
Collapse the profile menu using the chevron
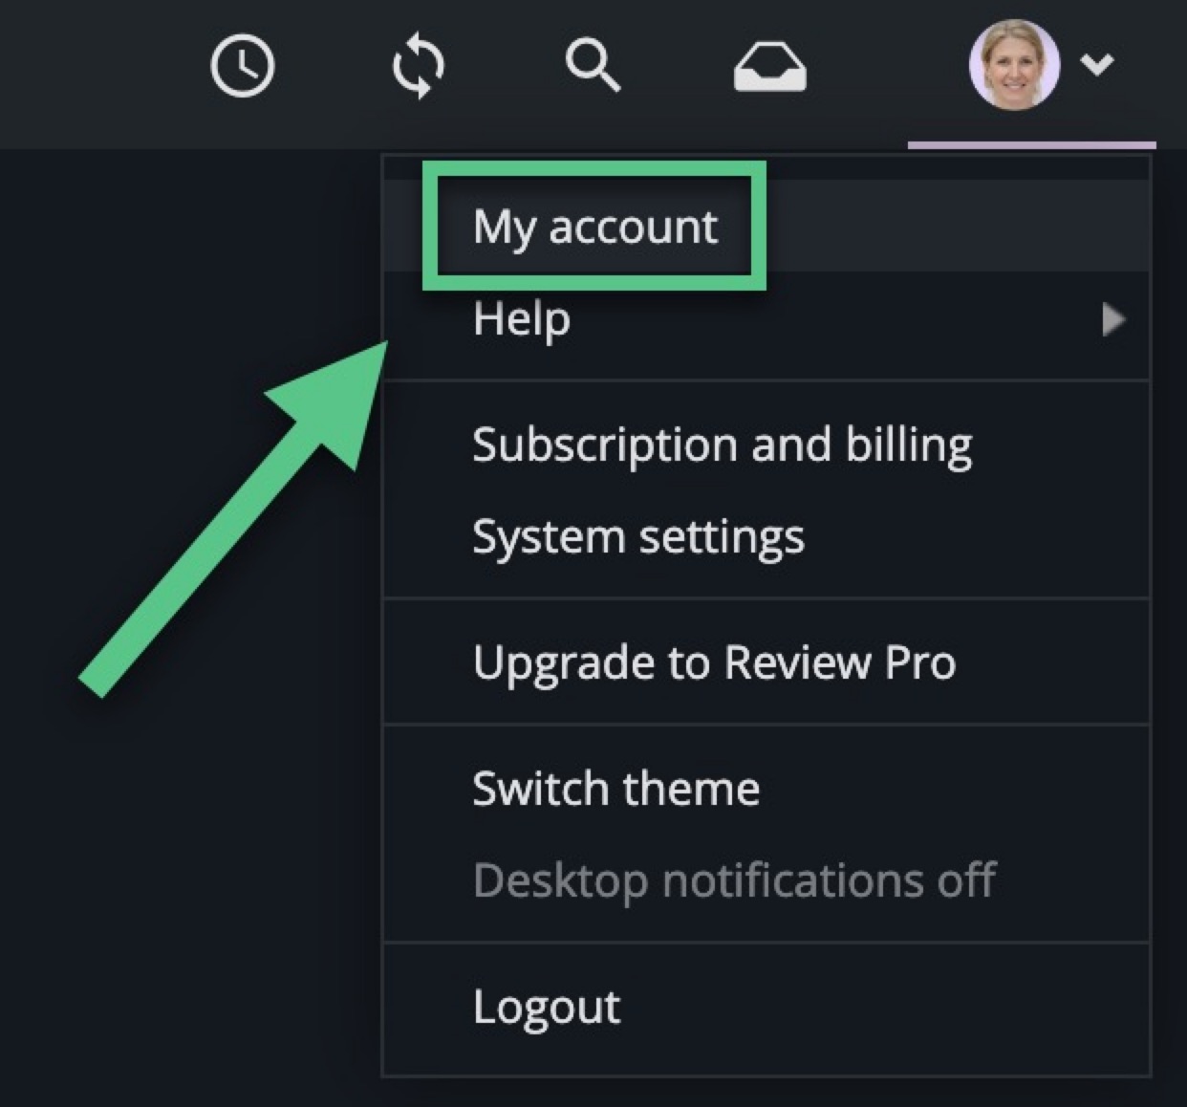(x=1096, y=64)
